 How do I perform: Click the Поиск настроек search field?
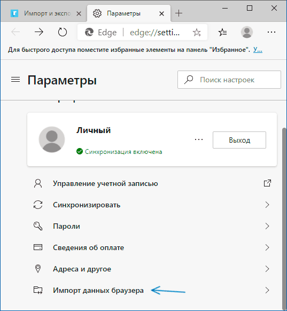point(229,80)
